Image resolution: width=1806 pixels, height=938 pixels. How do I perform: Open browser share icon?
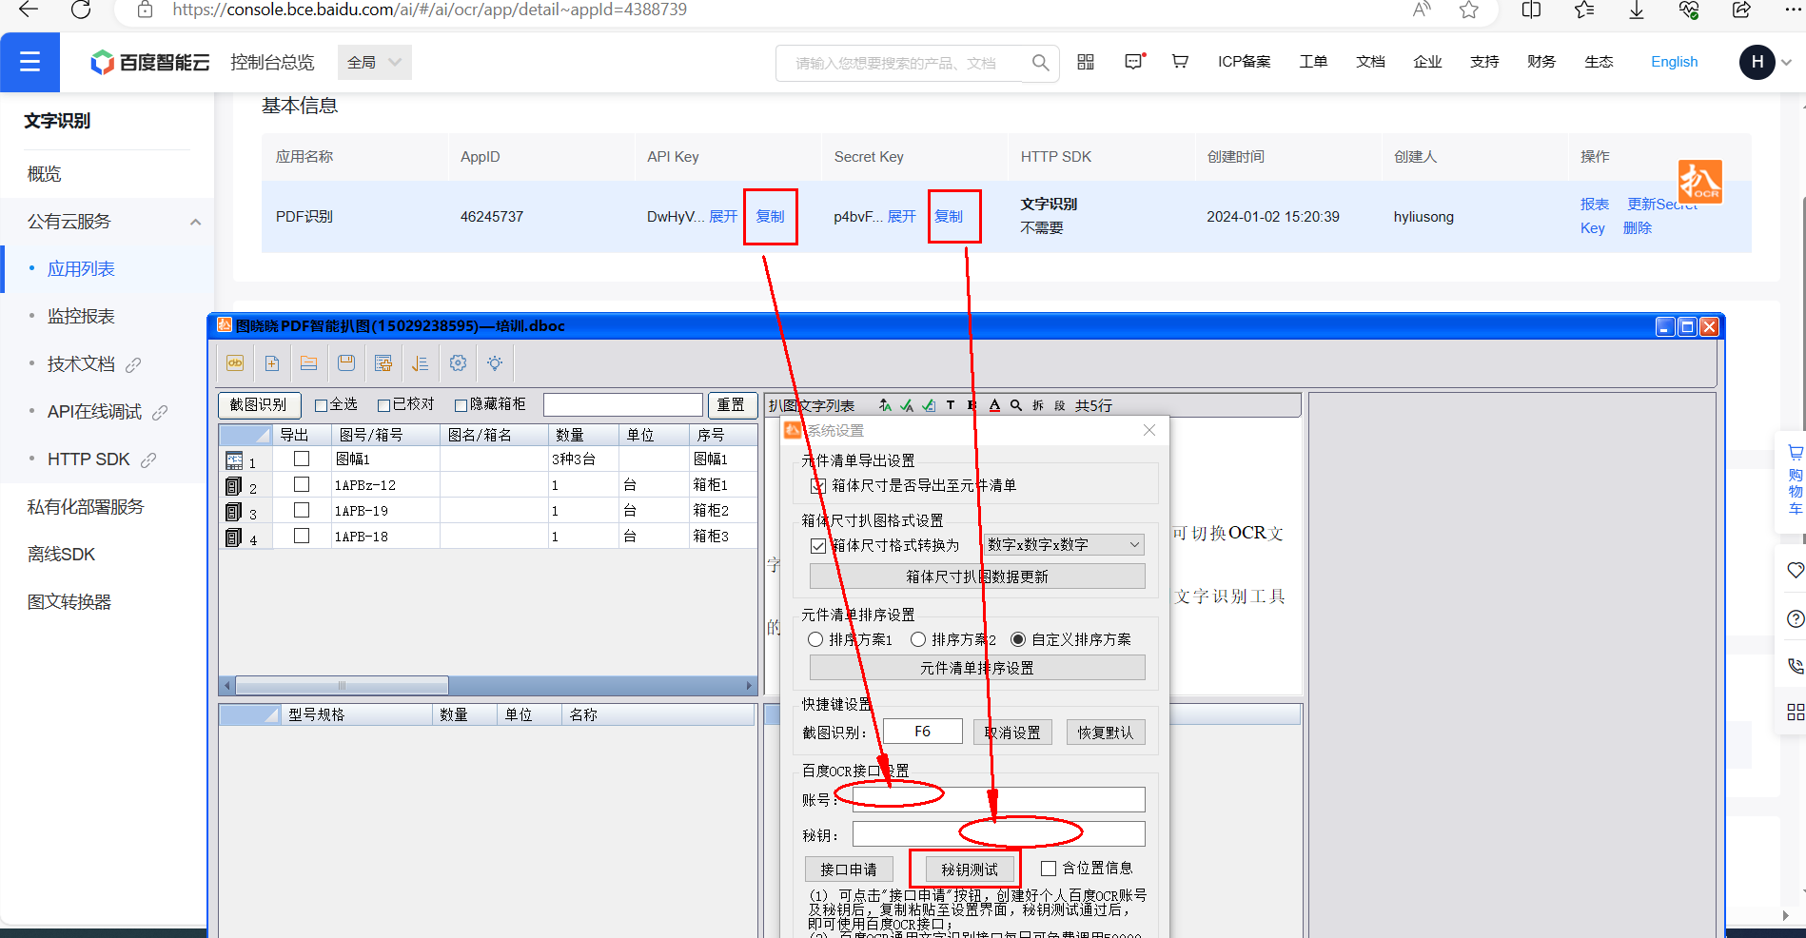(1741, 10)
